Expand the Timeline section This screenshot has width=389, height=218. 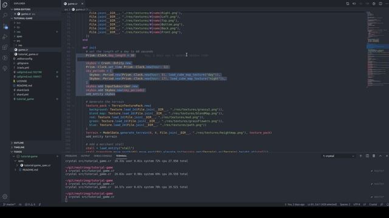point(35,147)
